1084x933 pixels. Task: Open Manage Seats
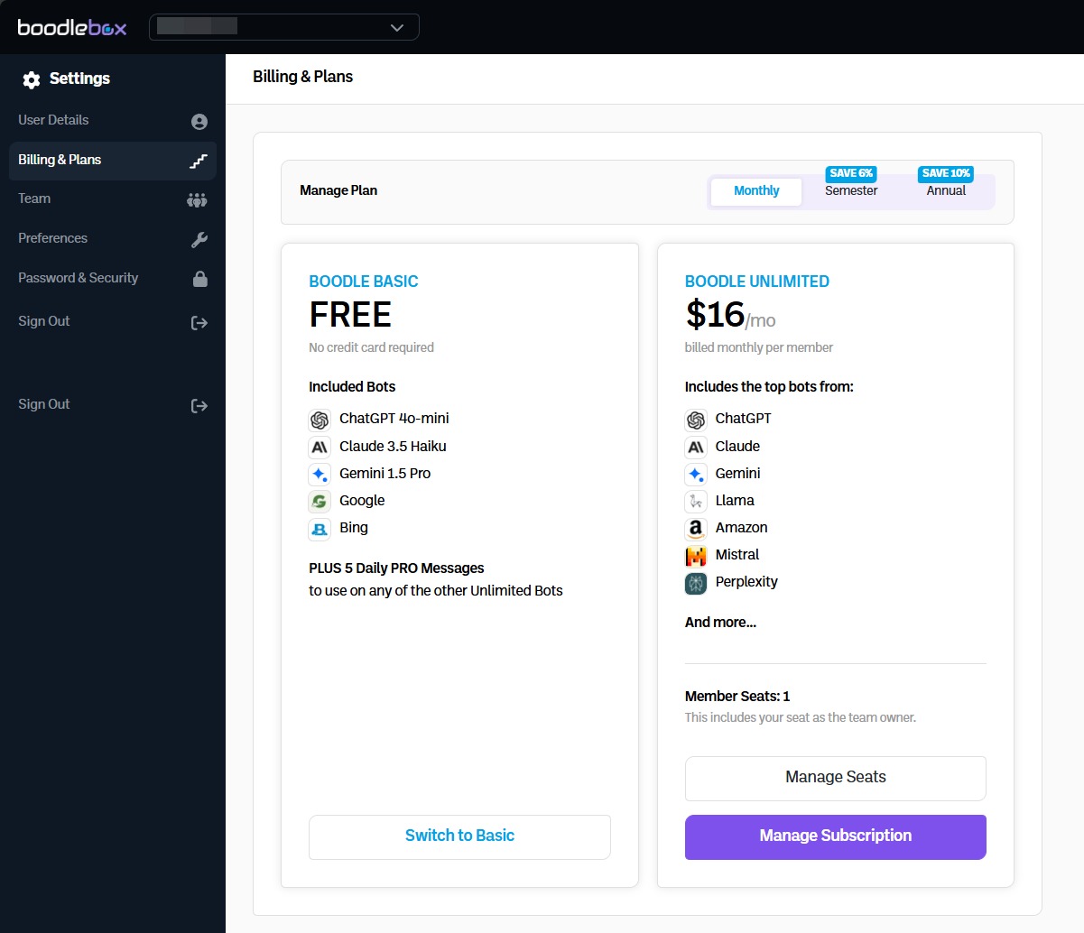point(835,778)
